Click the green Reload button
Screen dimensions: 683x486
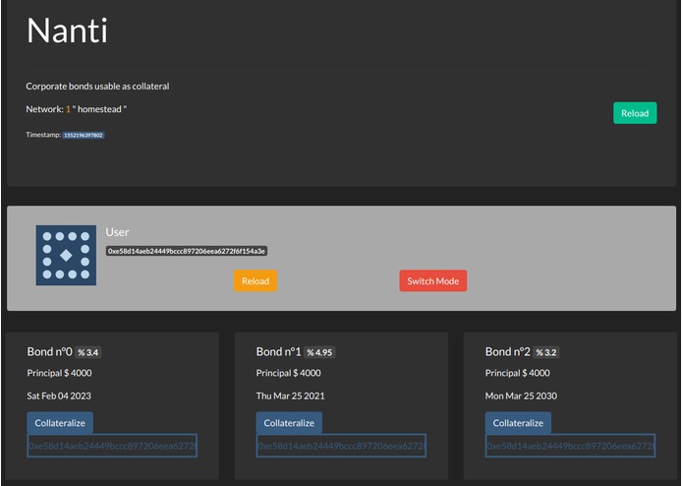(x=635, y=113)
